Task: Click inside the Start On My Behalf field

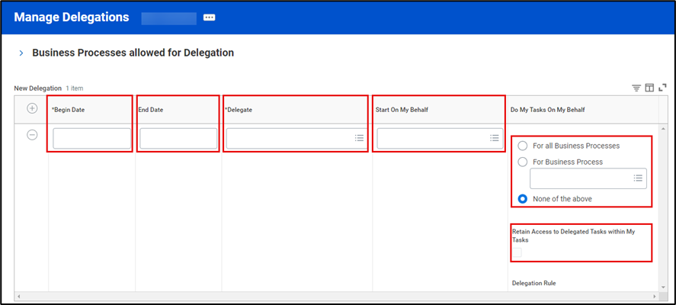Action: pos(431,138)
